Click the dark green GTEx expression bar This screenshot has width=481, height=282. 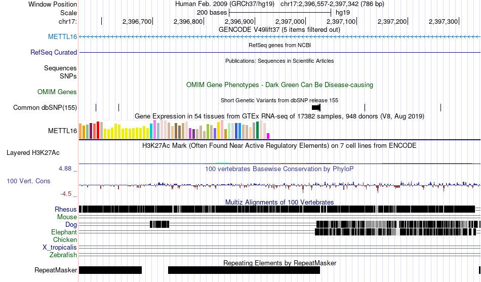[x=257, y=130]
